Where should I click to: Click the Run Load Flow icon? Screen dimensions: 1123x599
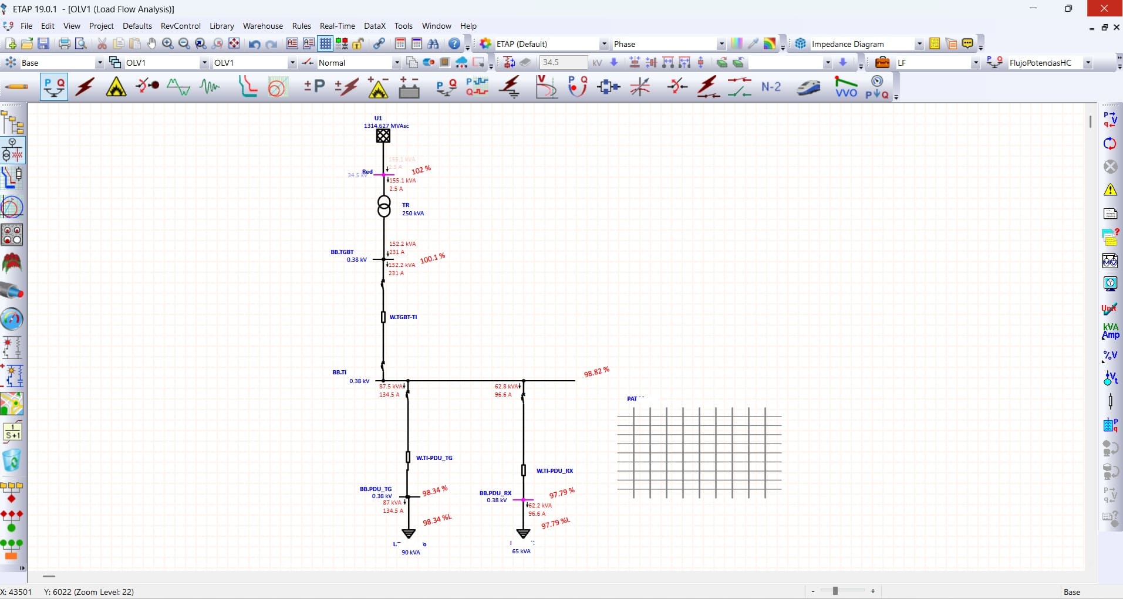(x=1109, y=120)
